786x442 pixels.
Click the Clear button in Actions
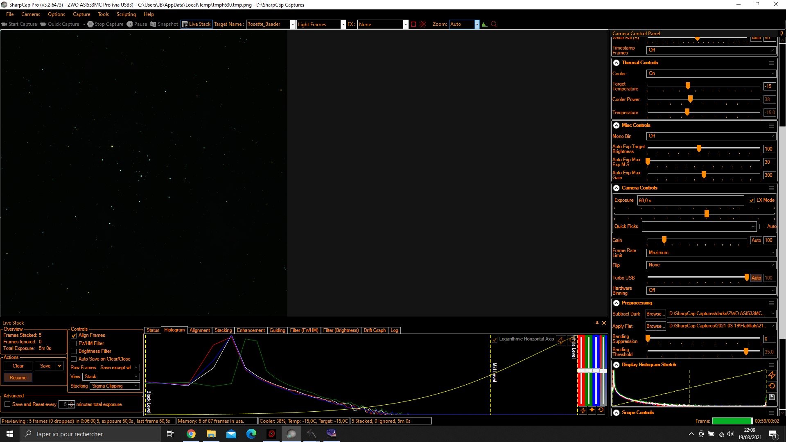point(18,366)
